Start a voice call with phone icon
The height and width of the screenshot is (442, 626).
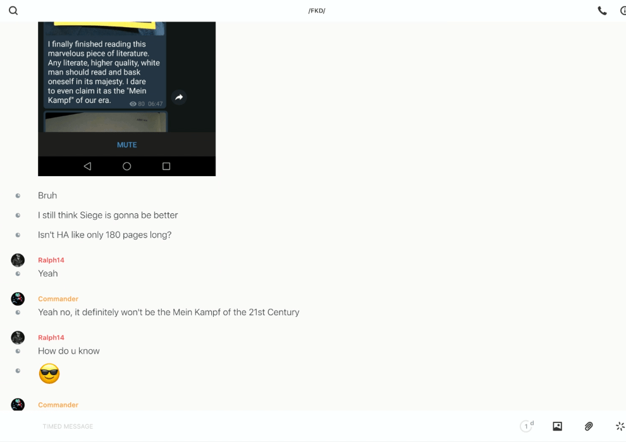(602, 11)
